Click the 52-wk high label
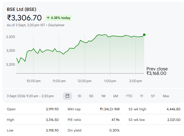This screenshot has height=136, width=184. click(138, 109)
